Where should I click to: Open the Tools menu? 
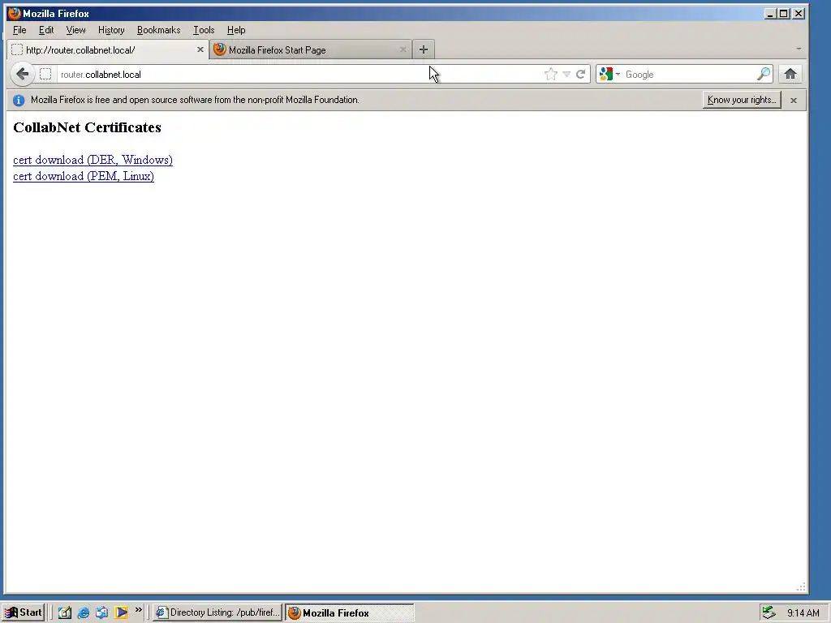coord(204,30)
